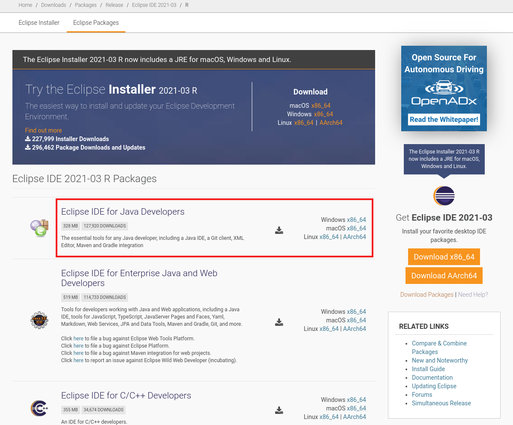This screenshot has width=513, height=425.
Task: Download Enterprise Java macOS x86_64
Action: (x=356, y=320)
